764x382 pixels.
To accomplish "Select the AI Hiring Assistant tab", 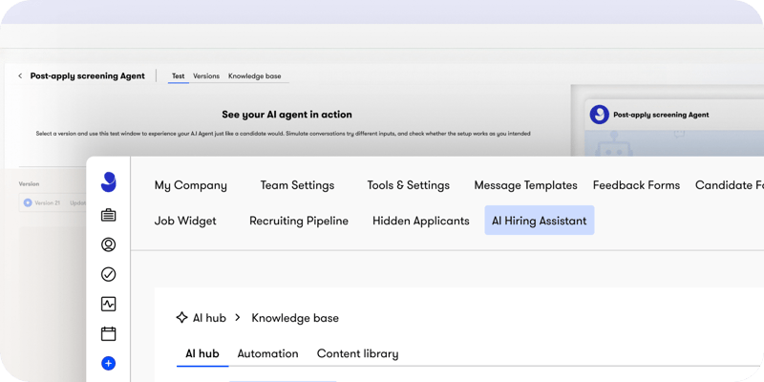I will [540, 221].
